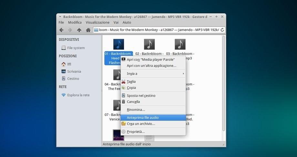
Task: Open the Visualizzazione menu
Action: [x=97, y=23]
